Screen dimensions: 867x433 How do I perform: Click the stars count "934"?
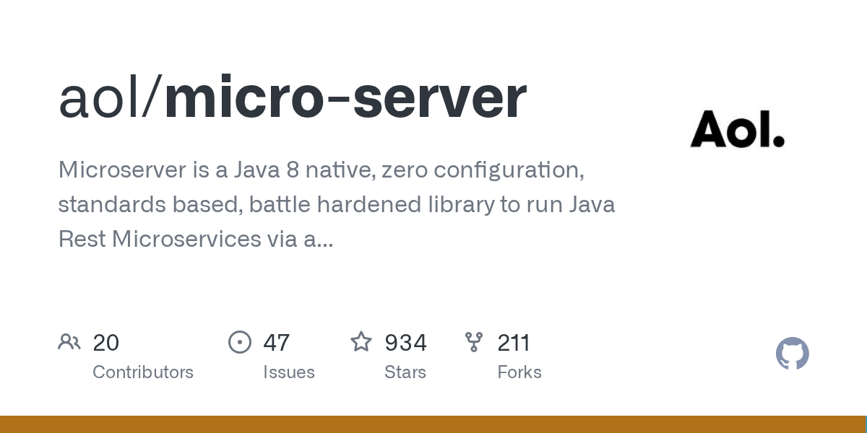(405, 342)
